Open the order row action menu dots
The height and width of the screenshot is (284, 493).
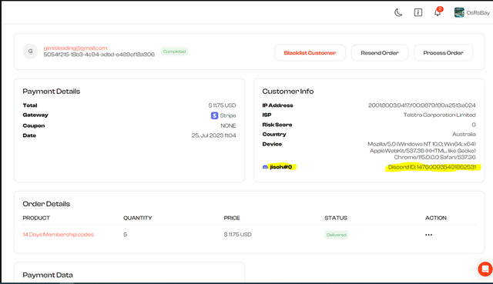pyautogui.click(x=428, y=235)
